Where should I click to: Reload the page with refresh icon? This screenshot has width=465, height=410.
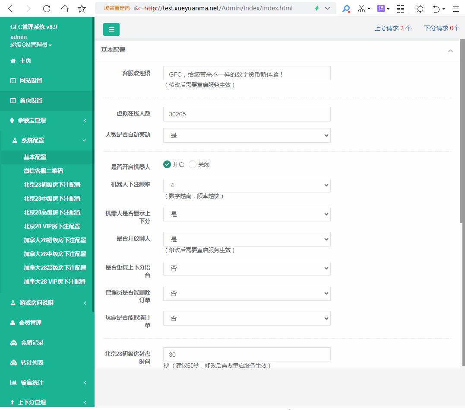click(x=47, y=8)
